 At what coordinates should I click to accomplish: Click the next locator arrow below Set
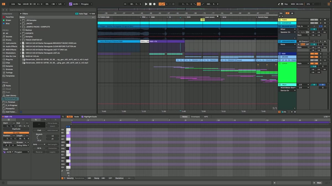[282, 16]
